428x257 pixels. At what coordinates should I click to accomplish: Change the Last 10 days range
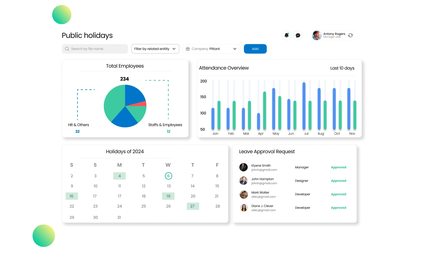[x=342, y=68]
